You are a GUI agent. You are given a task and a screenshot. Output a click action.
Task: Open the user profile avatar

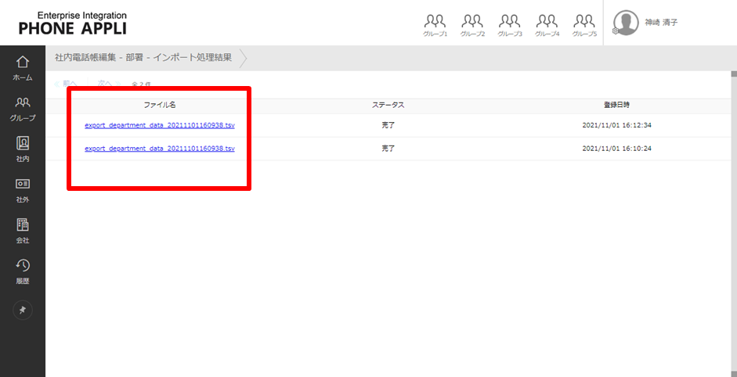click(626, 23)
